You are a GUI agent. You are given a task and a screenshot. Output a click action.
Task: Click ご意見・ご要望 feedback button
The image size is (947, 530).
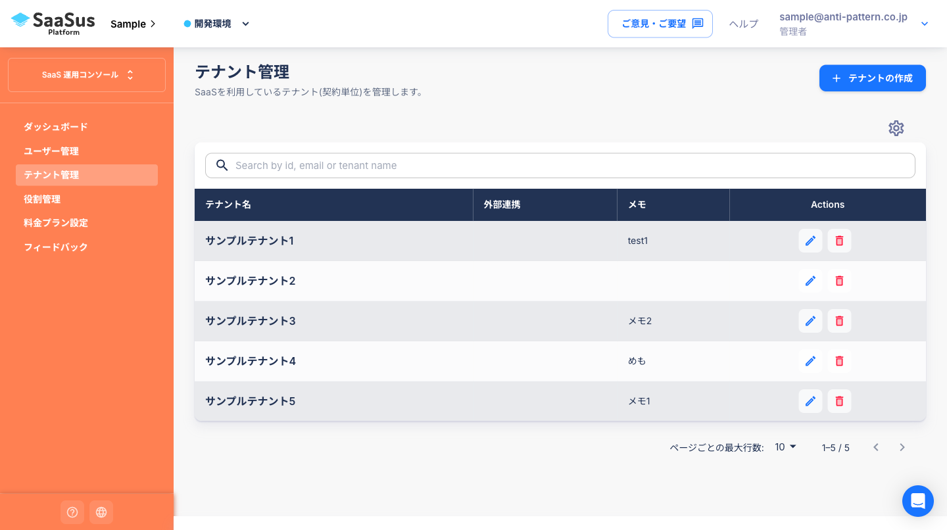tap(660, 24)
